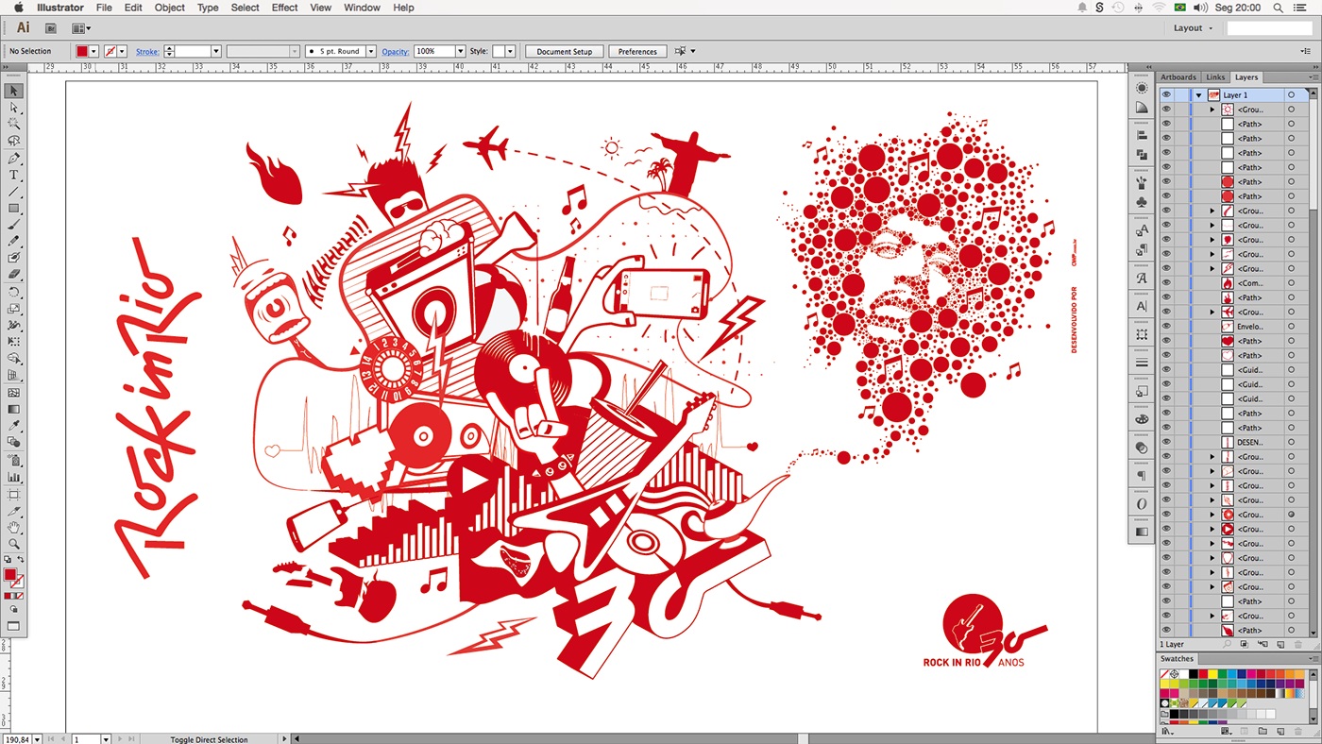Click Locate Object magnifier in Layers panel
The height and width of the screenshot is (744, 1322).
click(x=1227, y=644)
